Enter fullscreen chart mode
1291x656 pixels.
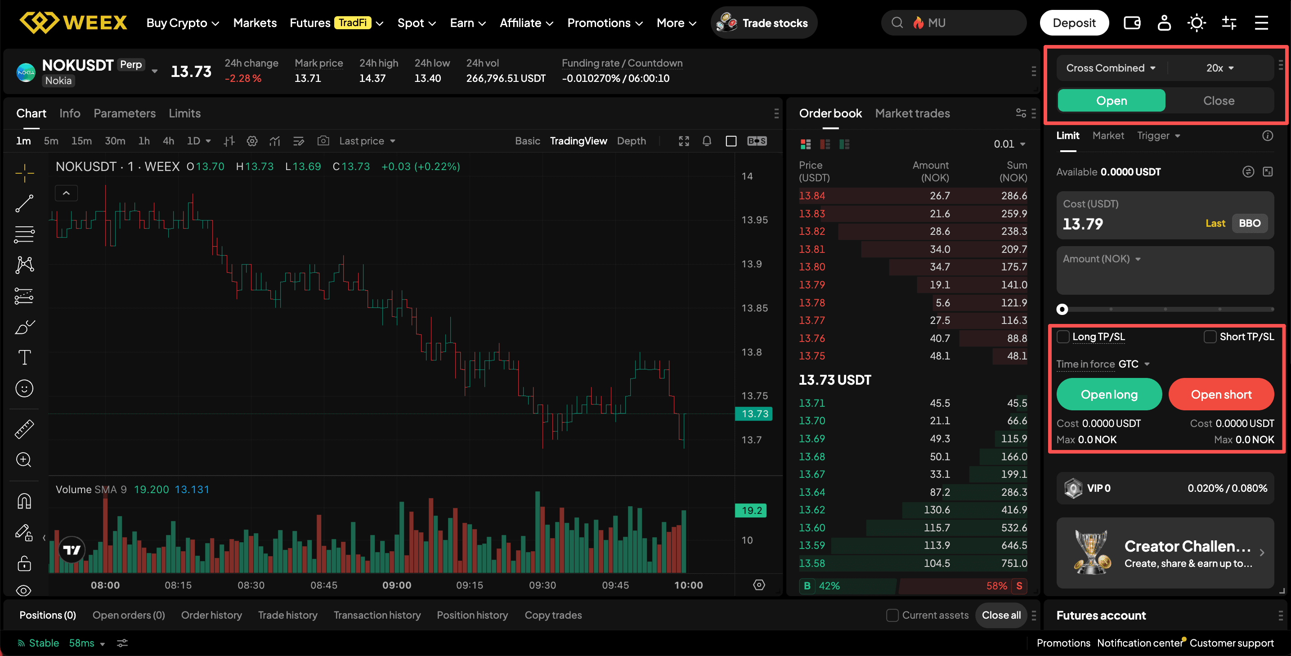click(684, 141)
